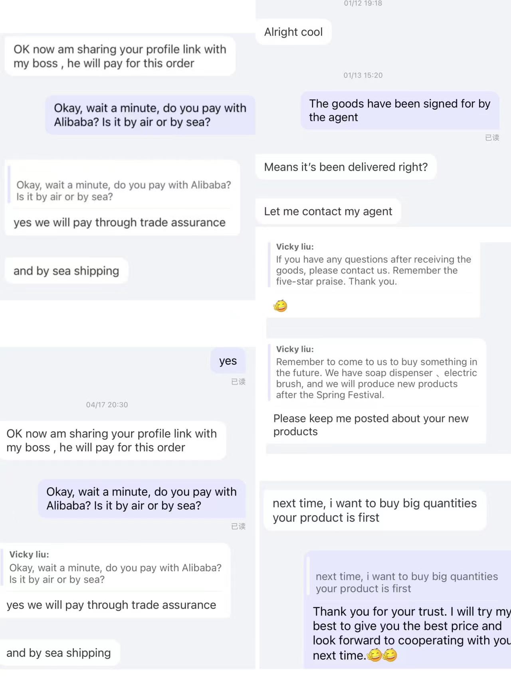Click the 01/12 19:18 timestamp

363,4
